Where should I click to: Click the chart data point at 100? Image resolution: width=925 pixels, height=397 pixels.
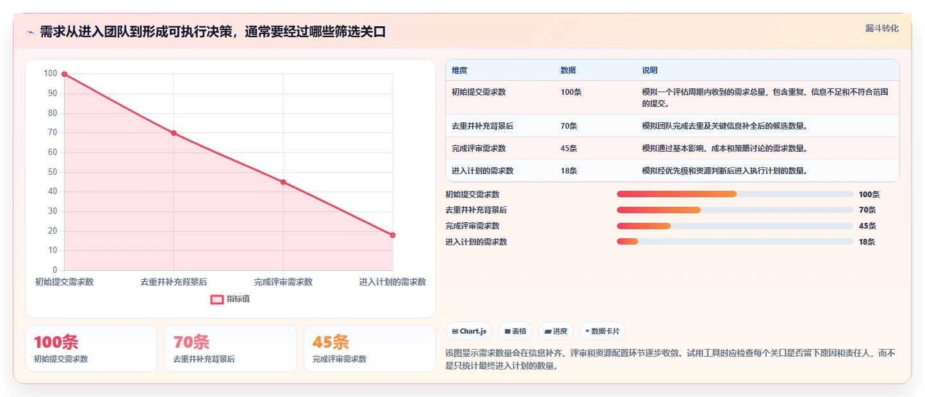coord(65,74)
